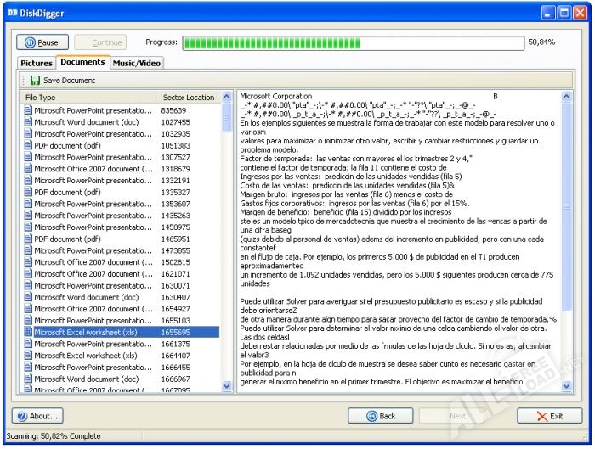Click the scan progress bar
Image resolution: width=595 pixels, height=449 pixels.
click(x=353, y=42)
